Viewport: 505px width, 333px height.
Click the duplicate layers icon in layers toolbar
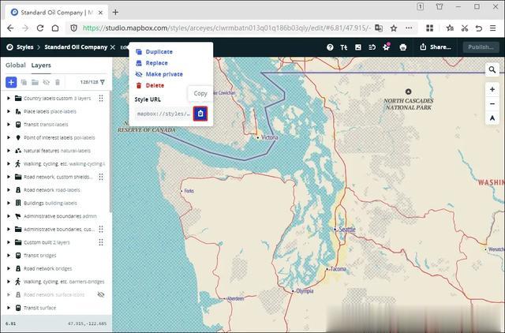(24, 82)
